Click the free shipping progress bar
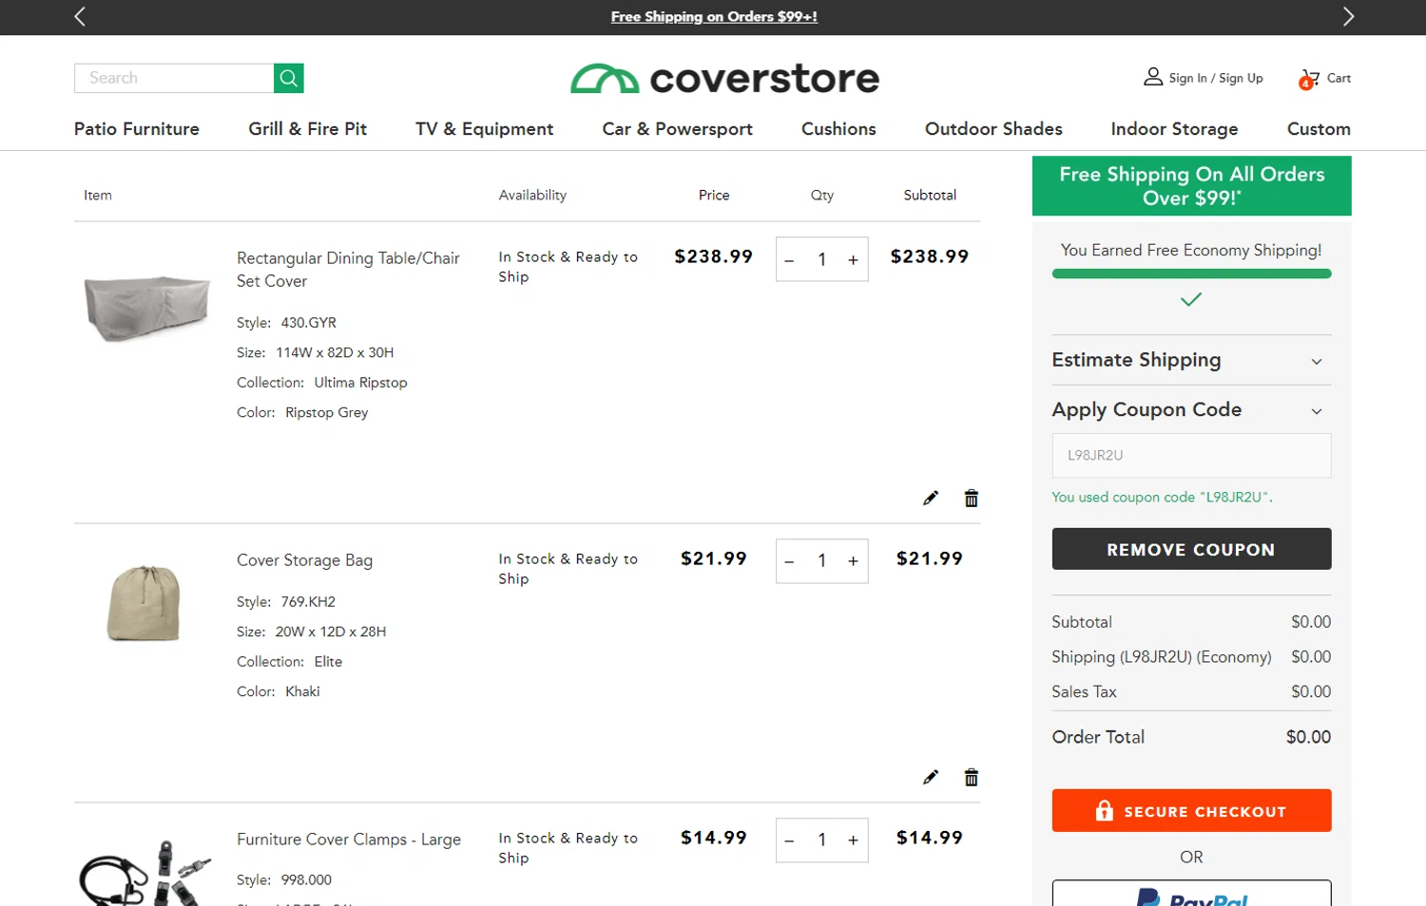 1191,274
